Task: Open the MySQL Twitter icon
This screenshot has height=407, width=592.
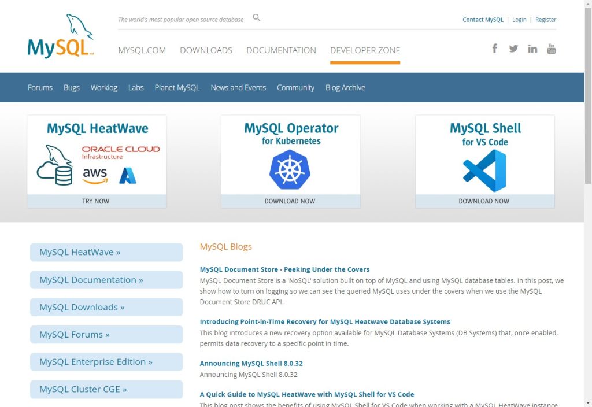Action: click(513, 49)
